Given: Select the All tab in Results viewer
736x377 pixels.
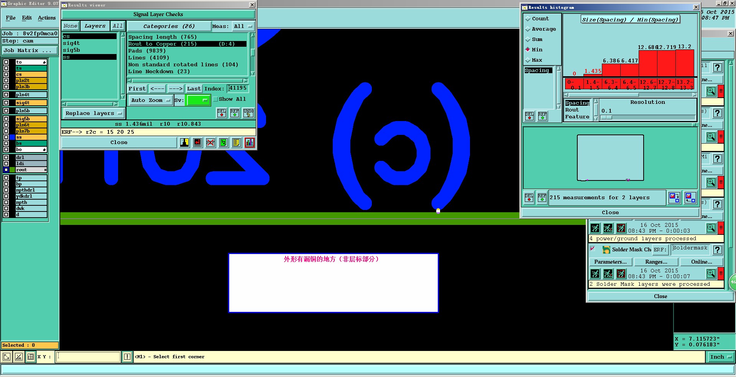Looking at the screenshot, I should coord(118,26).
